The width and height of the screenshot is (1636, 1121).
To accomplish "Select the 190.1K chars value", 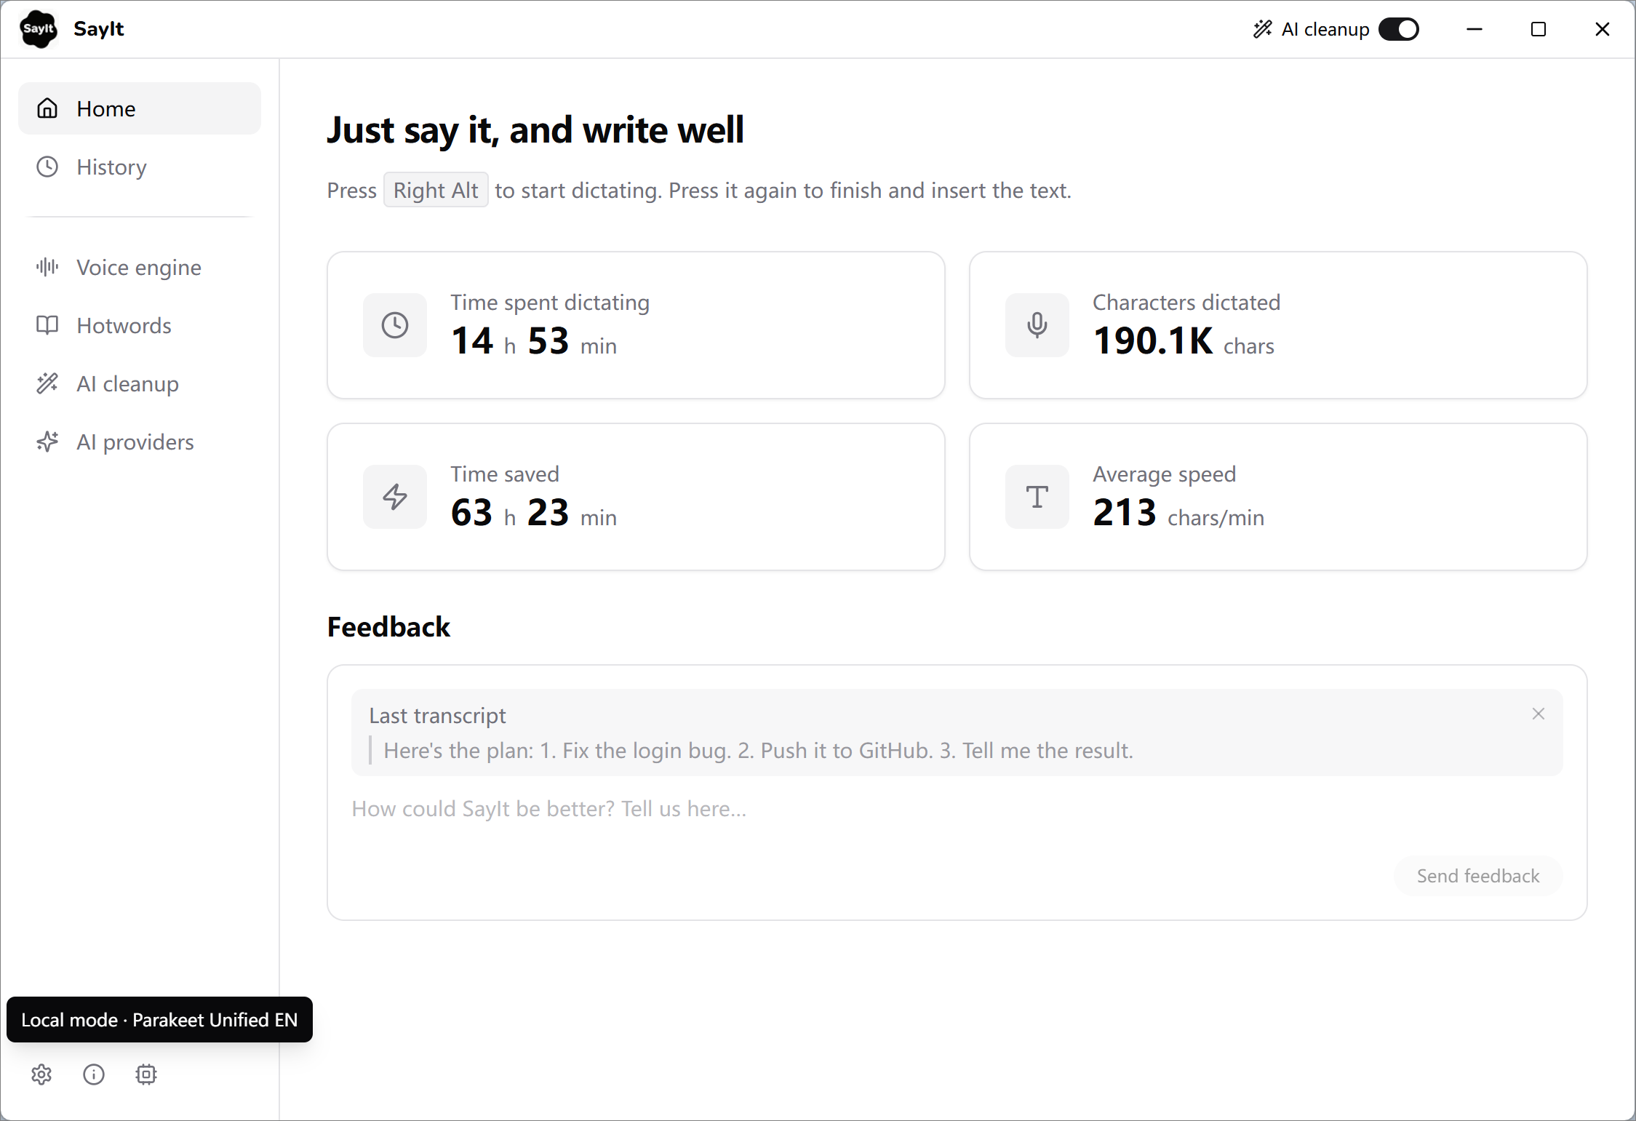I will (x=1184, y=341).
